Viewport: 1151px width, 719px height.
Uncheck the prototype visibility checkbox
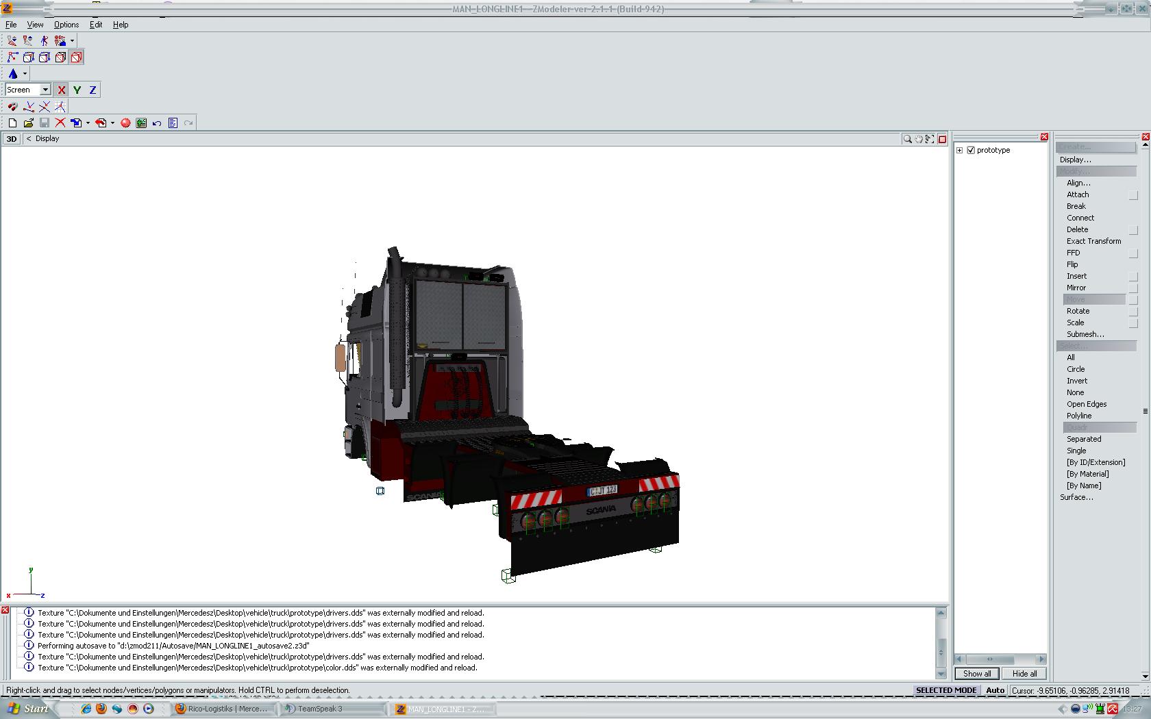971,151
